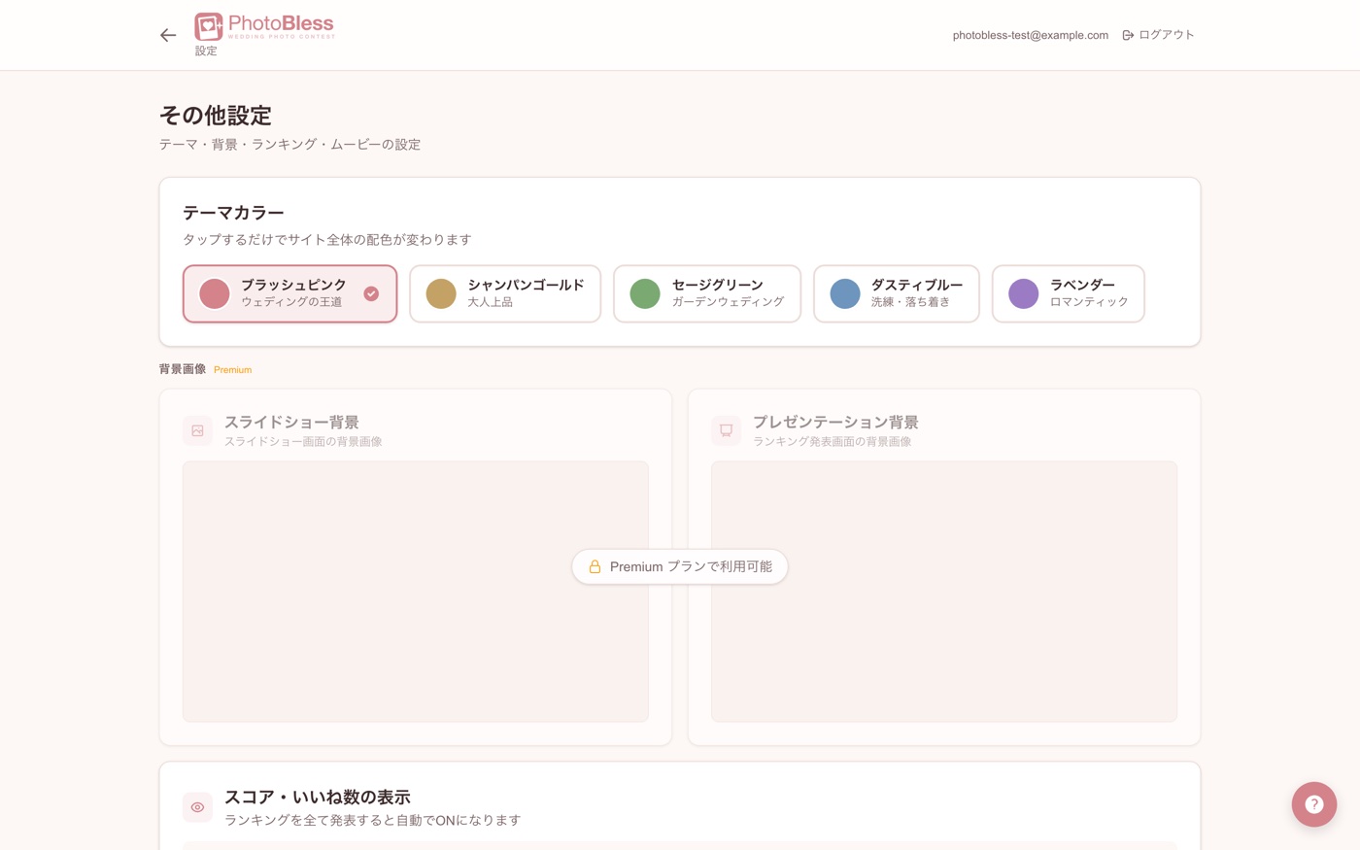Open the PhotoBless logo home link
The width and height of the screenshot is (1360, 850).
coord(264,26)
